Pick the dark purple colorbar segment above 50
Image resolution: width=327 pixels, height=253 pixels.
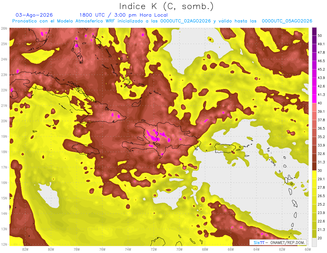point(314,32)
